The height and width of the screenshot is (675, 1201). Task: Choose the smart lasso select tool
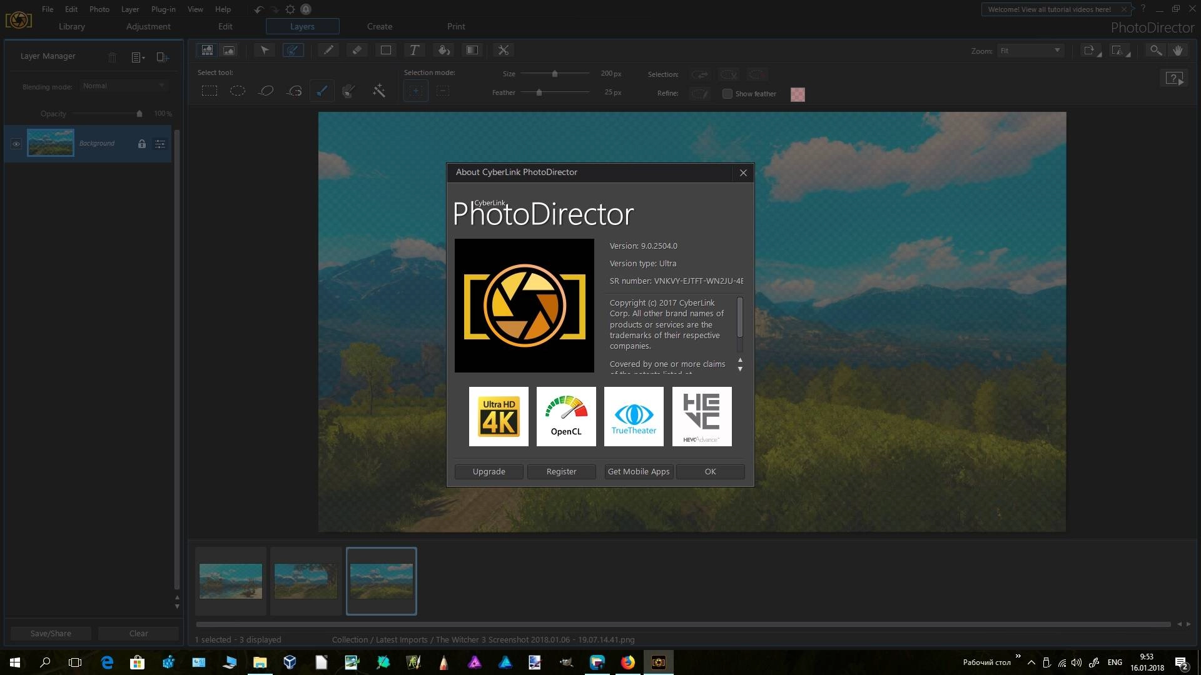294,91
